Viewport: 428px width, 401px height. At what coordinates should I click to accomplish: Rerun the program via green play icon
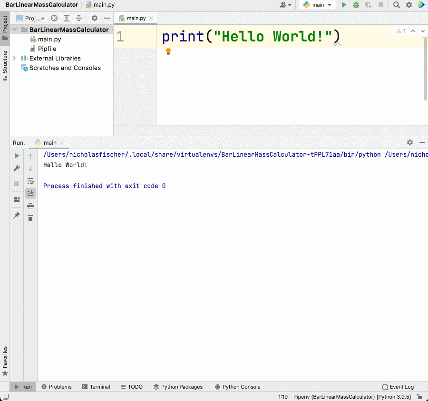pyautogui.click(x=16, y=156)
